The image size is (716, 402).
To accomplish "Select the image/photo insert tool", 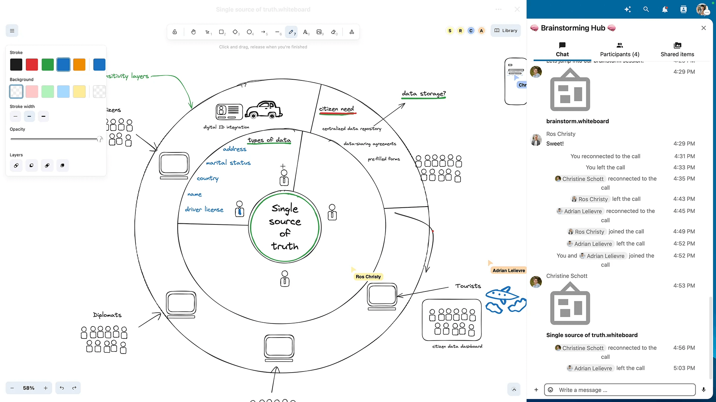I will [x=319, y=31].
